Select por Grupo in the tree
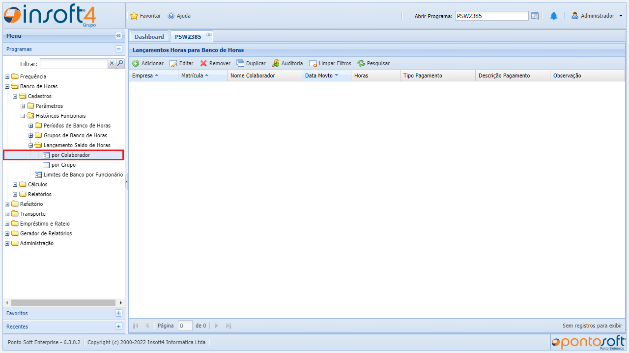Screen dimensions: 629x353 (x=63, y=165)
